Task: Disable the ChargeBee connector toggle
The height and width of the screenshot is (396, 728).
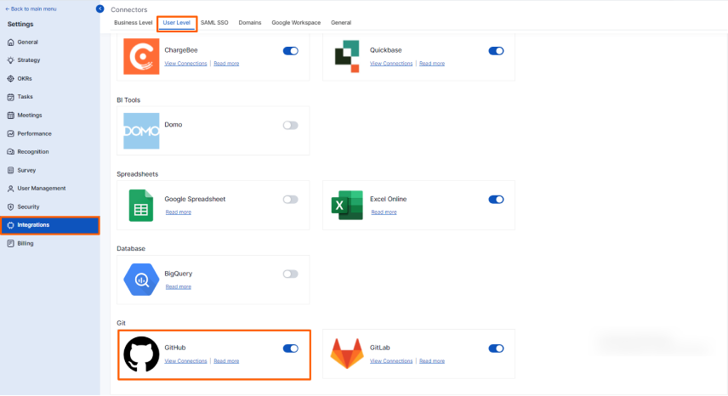Action: tap(291, 51)
